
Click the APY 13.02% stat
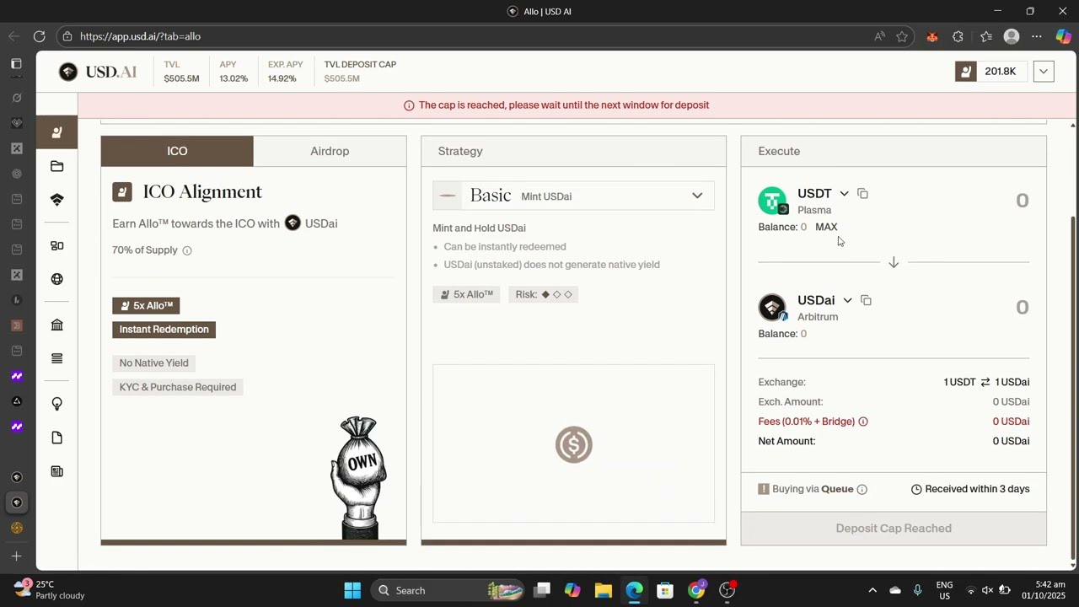(234, 72)
